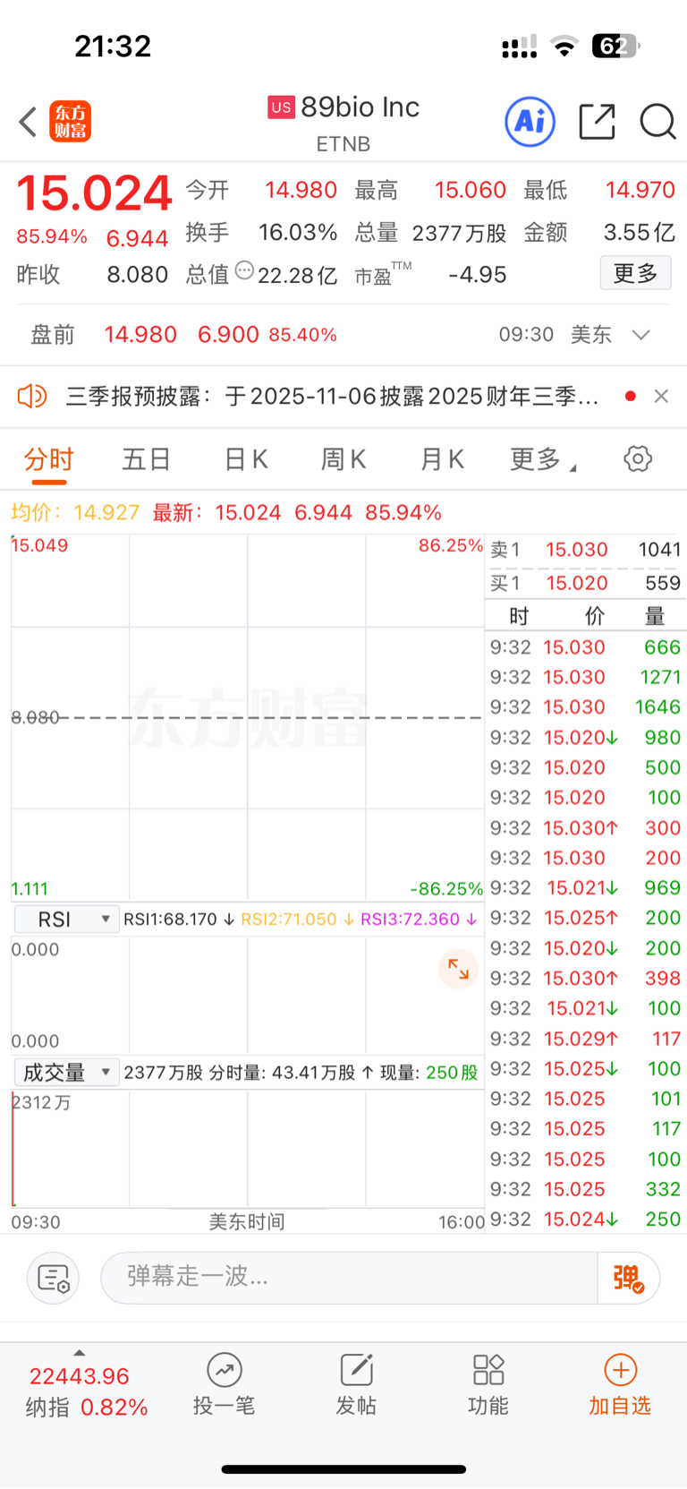The image size is (687, 1489).
Task: Switch to the 周K tab
Action: click(343, 459)
